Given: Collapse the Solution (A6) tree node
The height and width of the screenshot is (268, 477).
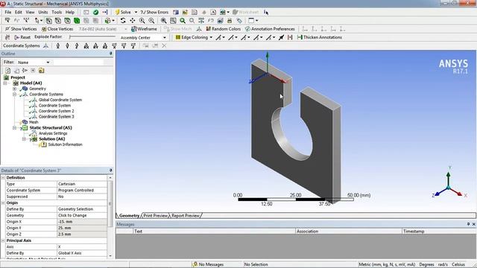Looking at the screenshot, I should click(x=24, y=139).
